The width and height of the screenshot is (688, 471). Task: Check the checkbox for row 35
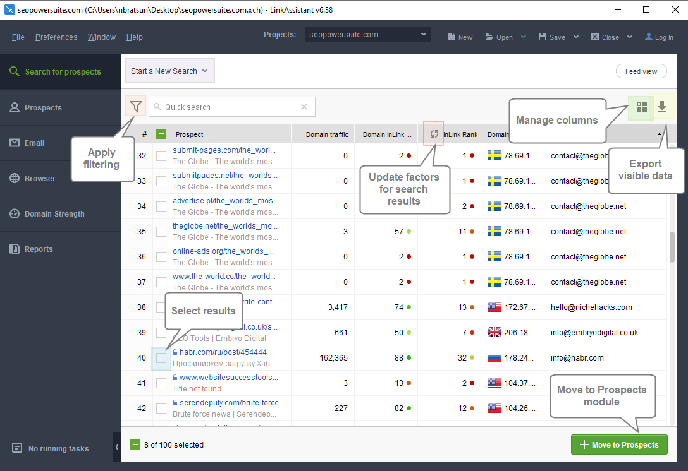point(161,231)
